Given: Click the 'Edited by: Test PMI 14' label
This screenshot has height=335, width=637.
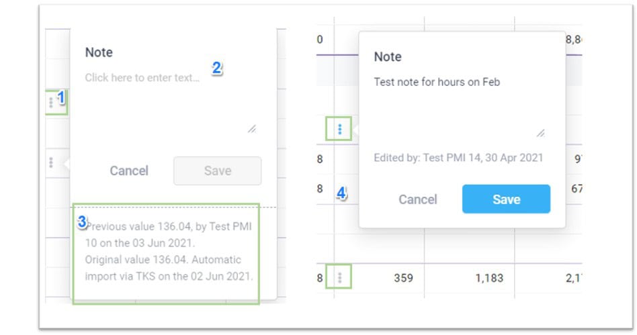Looking at the screenshot, I should (x=458, y=158).
